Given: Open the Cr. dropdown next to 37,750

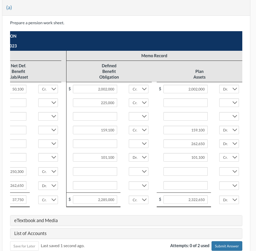Looking at the screenshot, I should tap(48, 200).
